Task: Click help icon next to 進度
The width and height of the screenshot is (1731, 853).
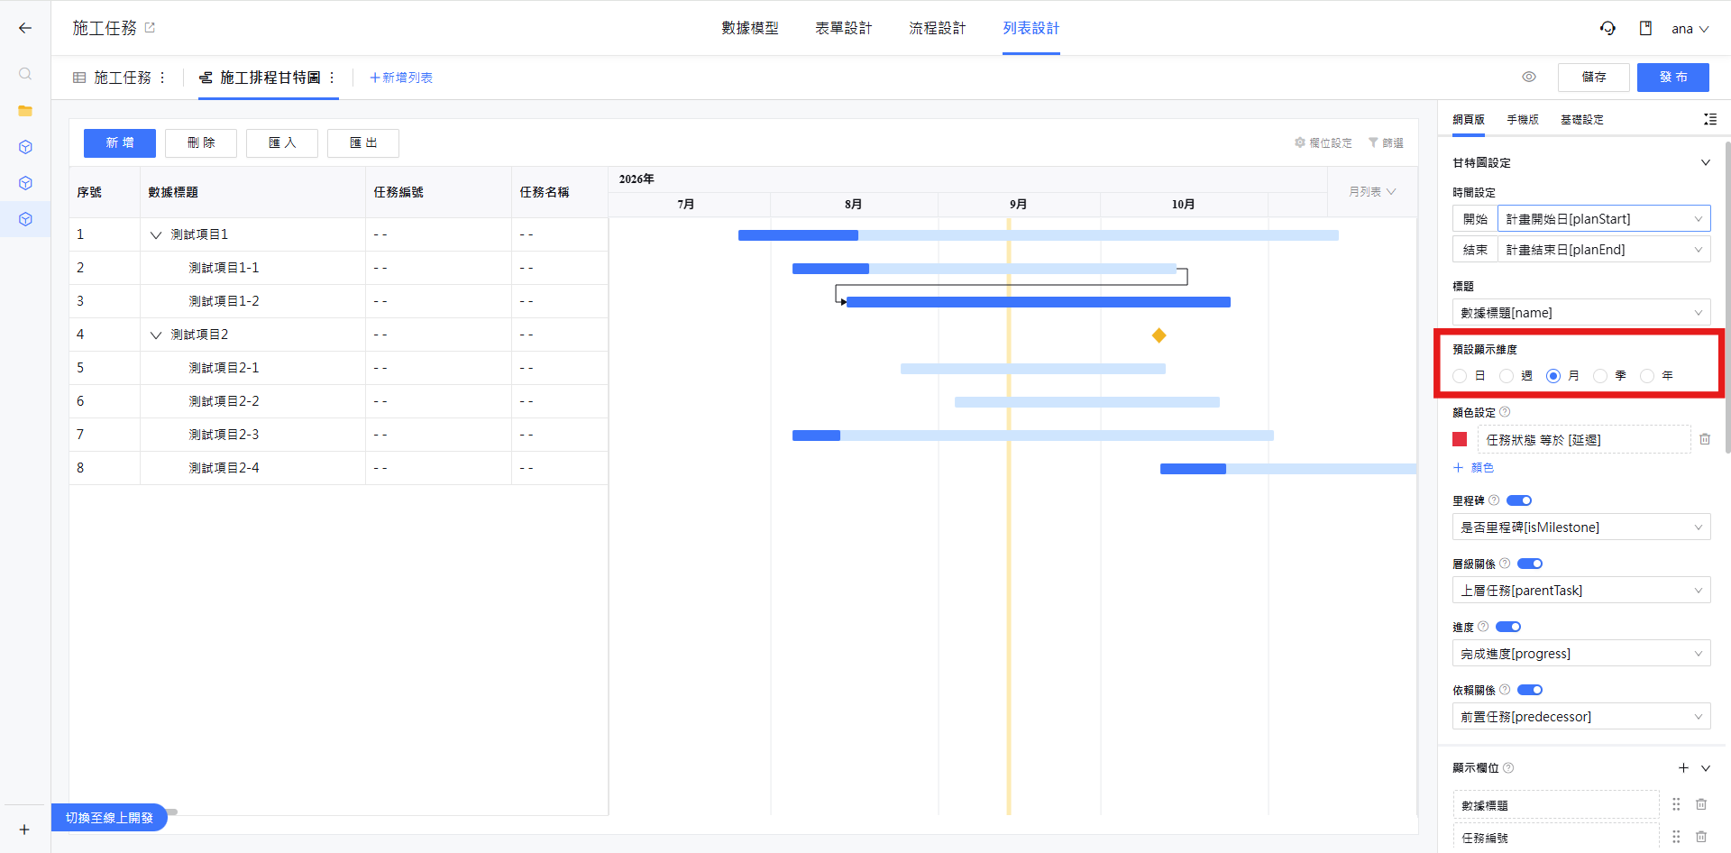Action: coord(1483,627)
